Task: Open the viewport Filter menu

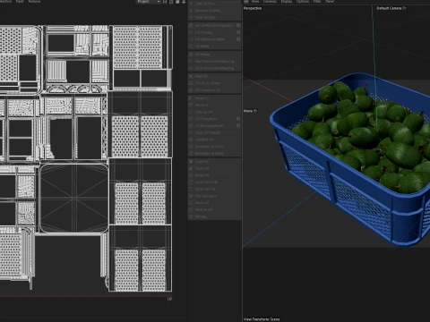Action: tap(317, 2)
